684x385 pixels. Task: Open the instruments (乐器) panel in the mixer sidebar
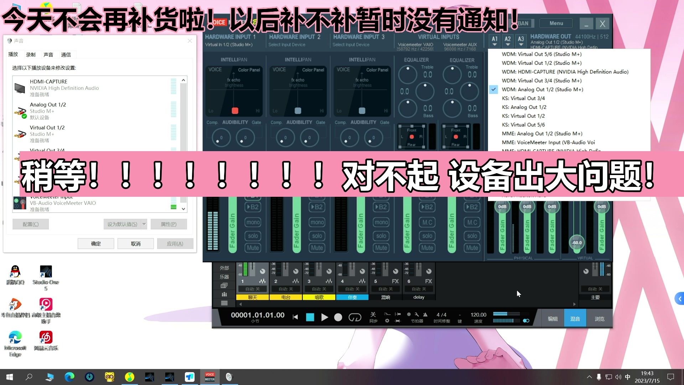coord(224,276)
